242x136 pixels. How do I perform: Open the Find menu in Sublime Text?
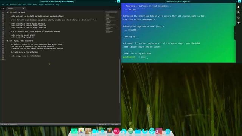tap(20, 5)
